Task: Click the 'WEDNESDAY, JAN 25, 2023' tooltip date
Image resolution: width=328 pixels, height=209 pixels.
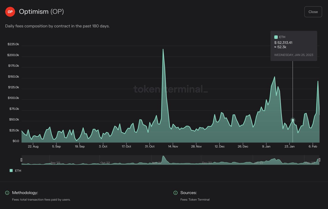Action: (x=294, y=55)
